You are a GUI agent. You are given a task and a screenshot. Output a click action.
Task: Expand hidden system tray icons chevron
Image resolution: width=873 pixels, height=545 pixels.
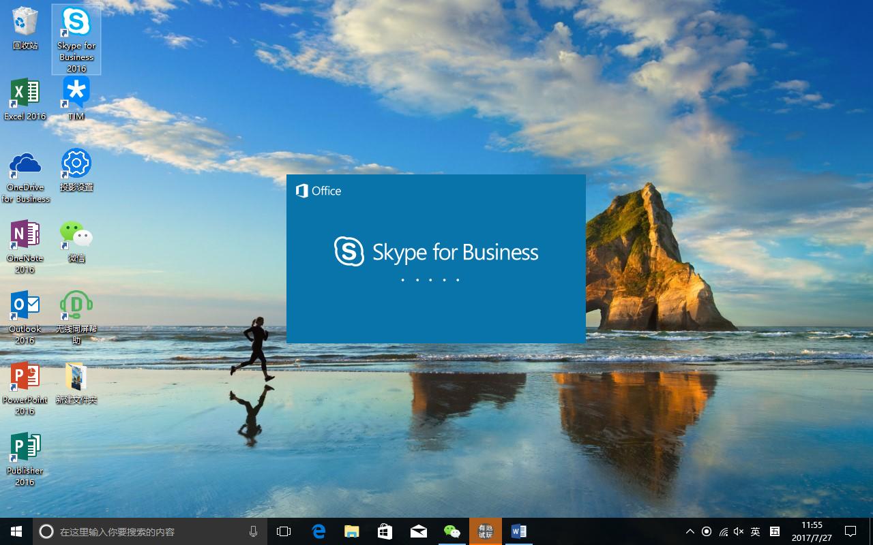coord(690,531)
